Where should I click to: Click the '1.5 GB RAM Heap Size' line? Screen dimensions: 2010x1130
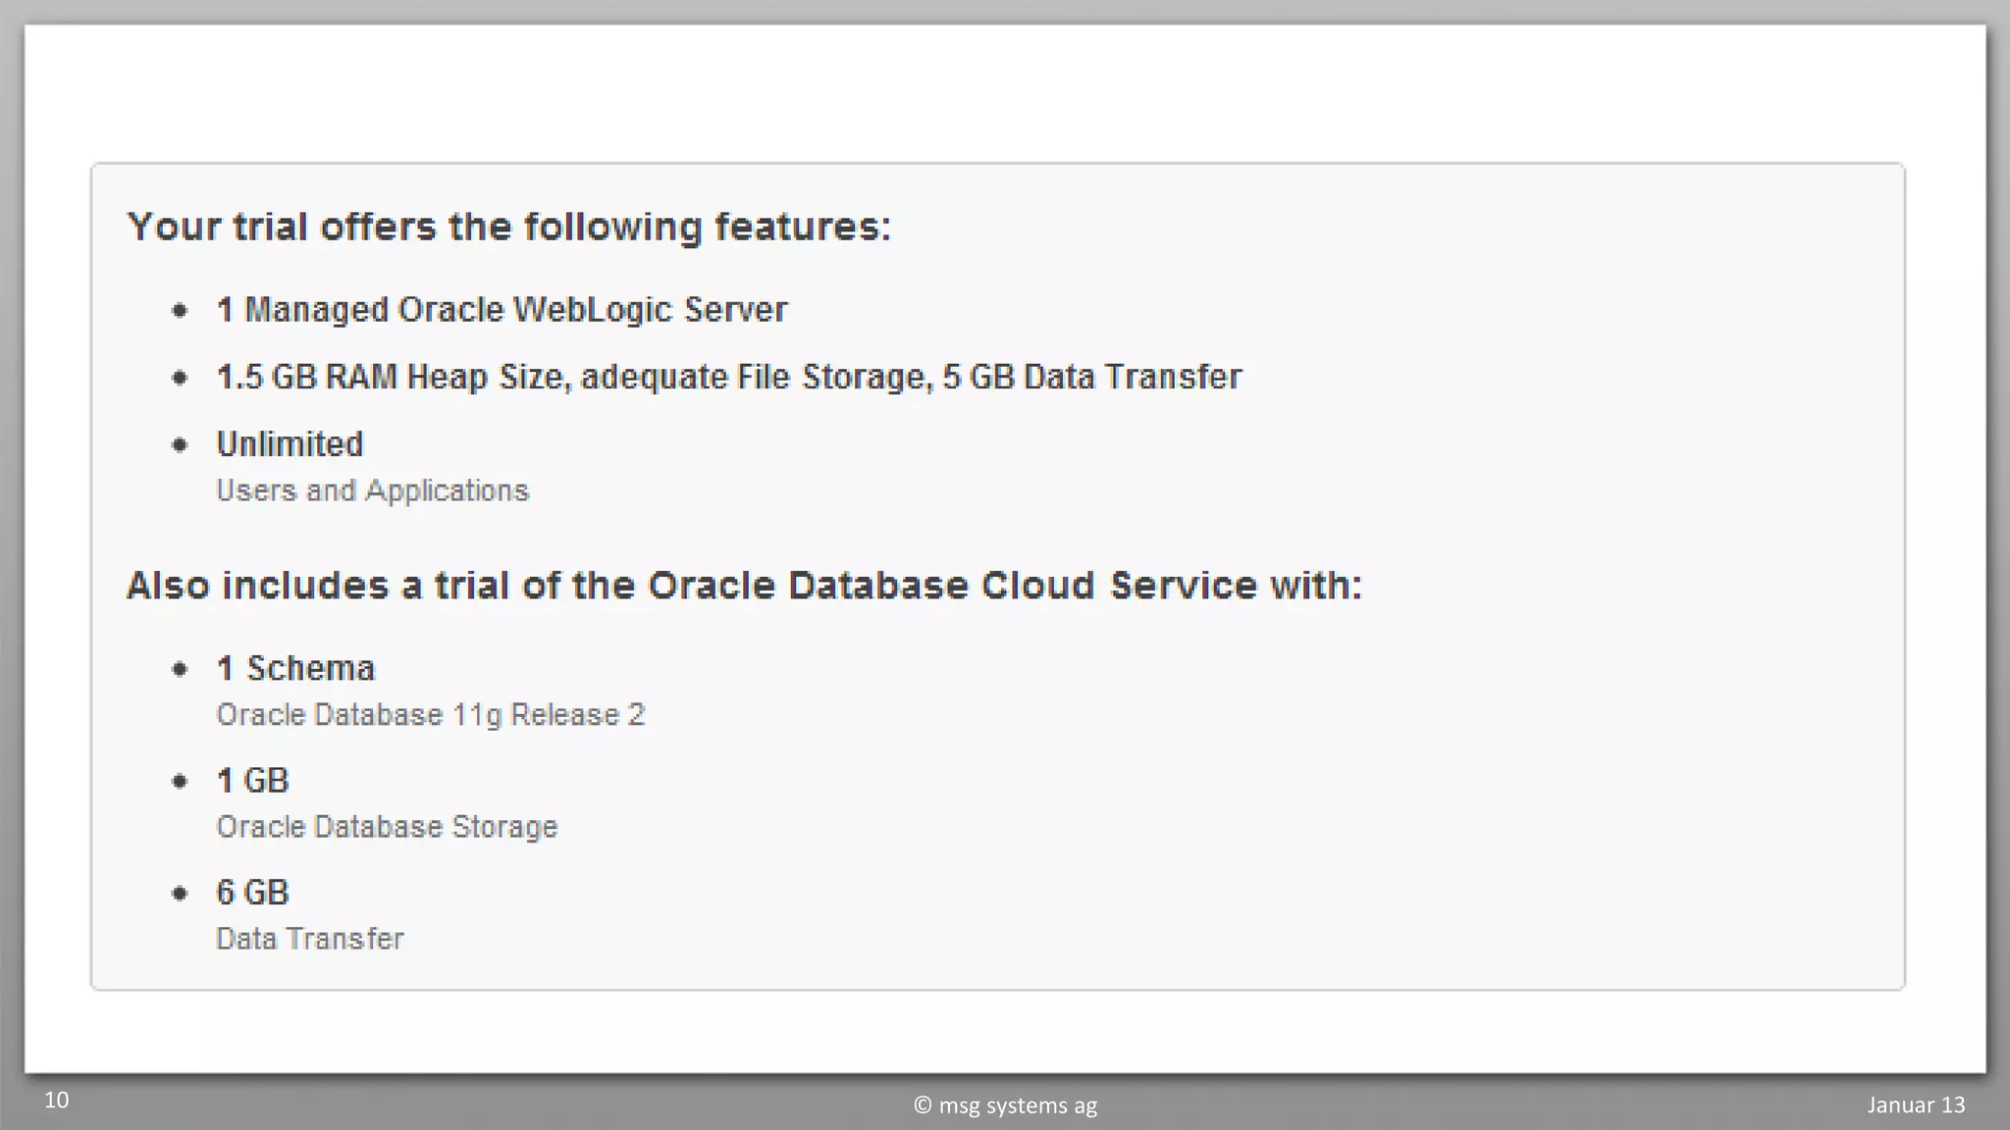[x=728, y=377]
